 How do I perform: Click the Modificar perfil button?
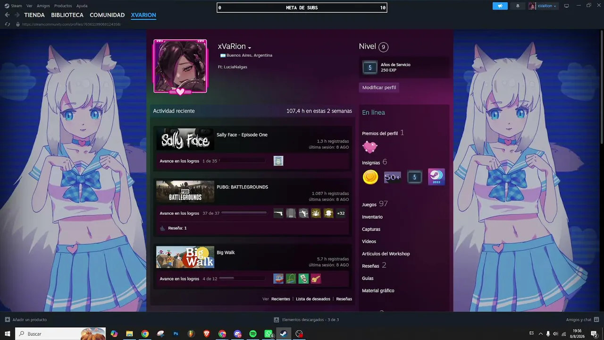(379, 87)
